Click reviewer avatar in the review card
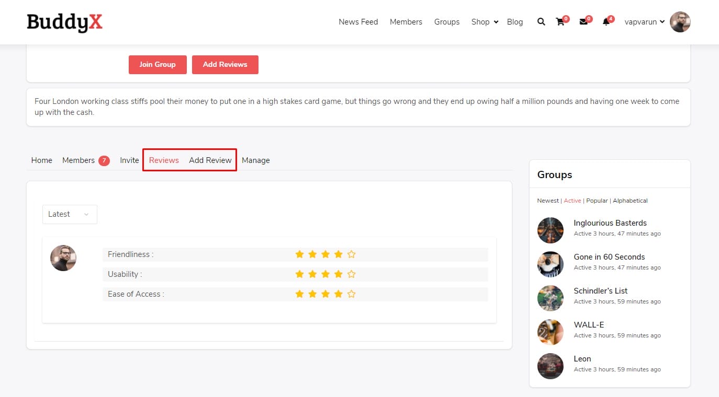This screenshot has height=397, width=719. pyautogui.click(x=63, y=258)
